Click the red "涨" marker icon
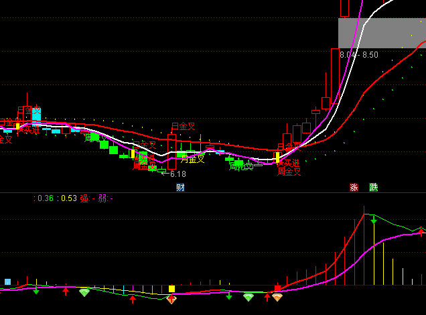Screen dimensions: 426x315 (354, 187)
